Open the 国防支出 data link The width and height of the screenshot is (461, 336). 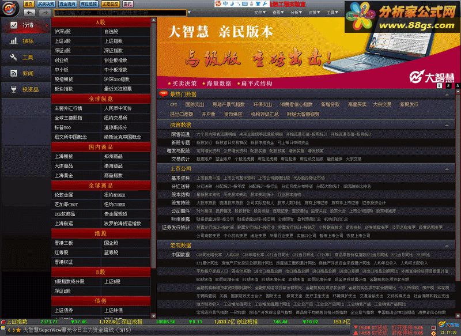coord(195,104)
